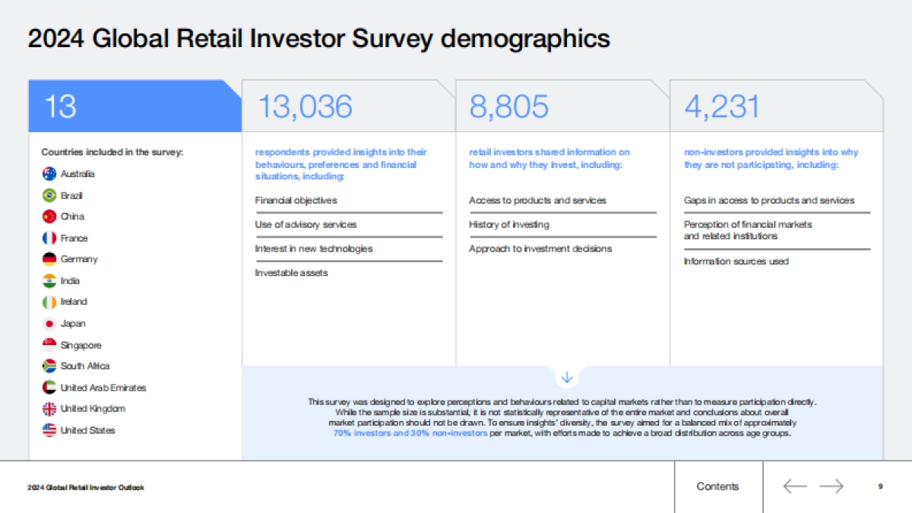This screenshot has height=513, width=912.
Task: Go to the next page arrow
Action: tap(831, 486)
